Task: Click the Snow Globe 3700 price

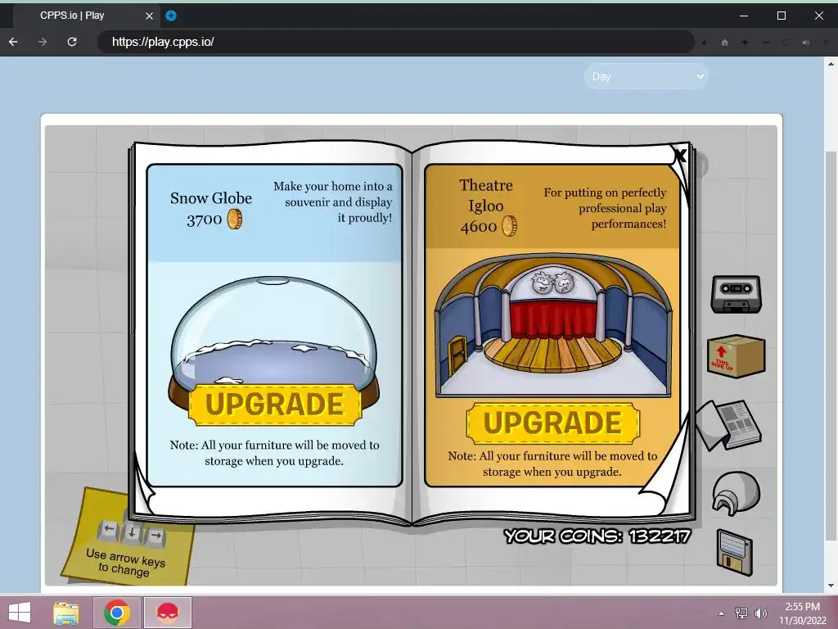Action: [214, 219]
